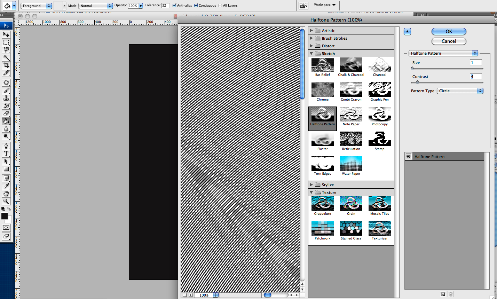Image resolution: width=497 pixels, height=299 pixels.
Task: Launch Adobe Bridge from options bar
Action: (303, 5)
